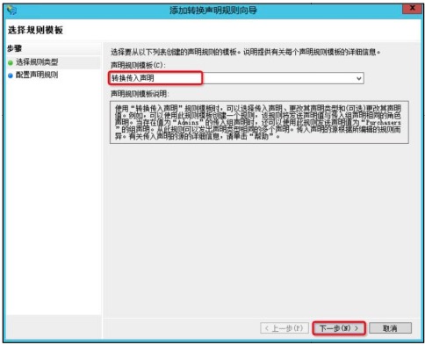425x345 pixels.
Task: Open the 声明规则模板 dropdown arrow
Action: (x=358, y=78)
